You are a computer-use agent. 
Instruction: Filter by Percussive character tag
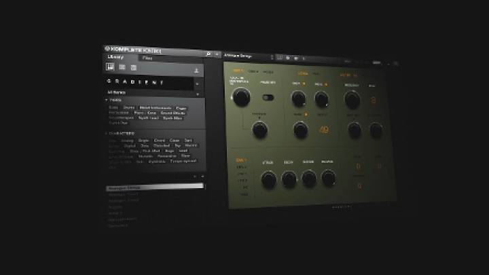167,156
